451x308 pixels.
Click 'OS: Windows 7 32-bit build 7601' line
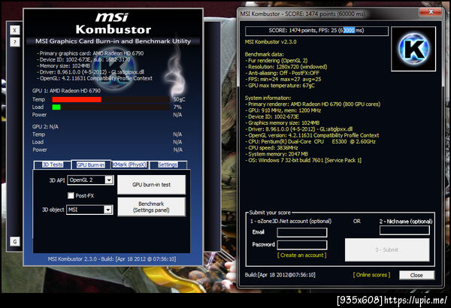[x=304, y=161]
